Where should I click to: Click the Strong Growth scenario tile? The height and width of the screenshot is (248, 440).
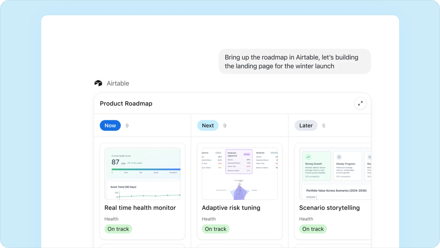click(317, 166)
